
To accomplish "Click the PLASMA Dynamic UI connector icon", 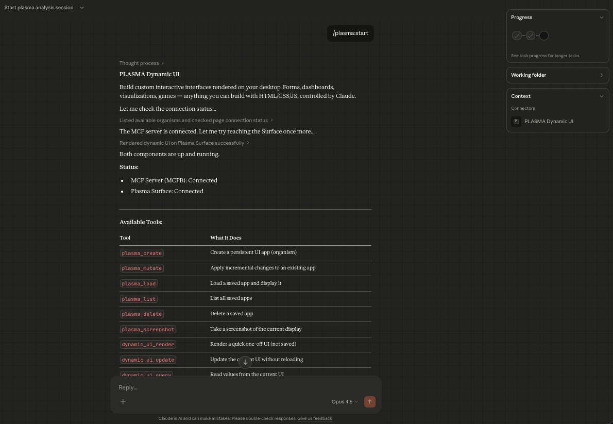I will coord(516,122).
